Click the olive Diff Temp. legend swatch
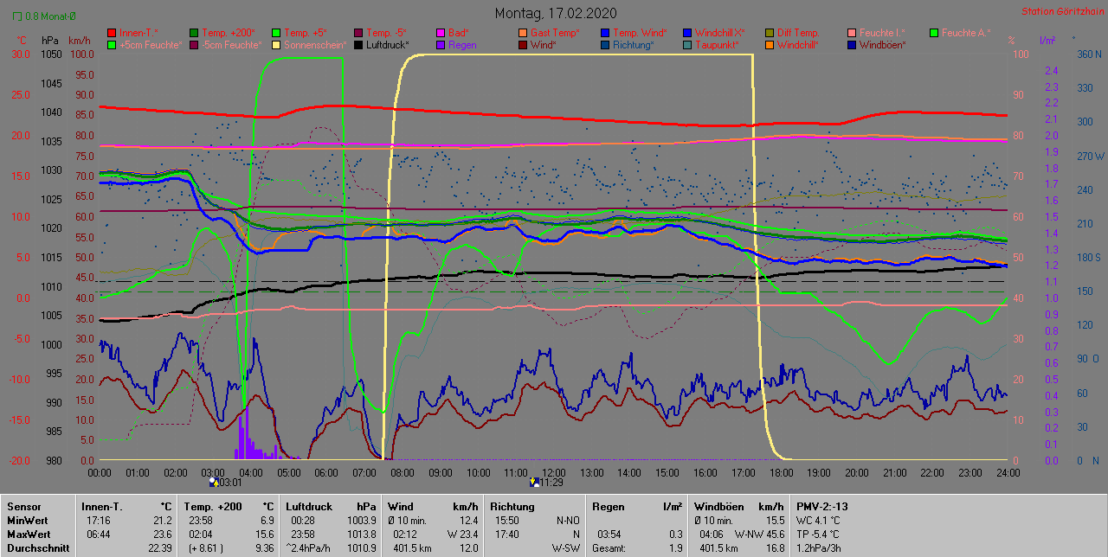This screenshot has width=1108, height=557. [769, 32]
